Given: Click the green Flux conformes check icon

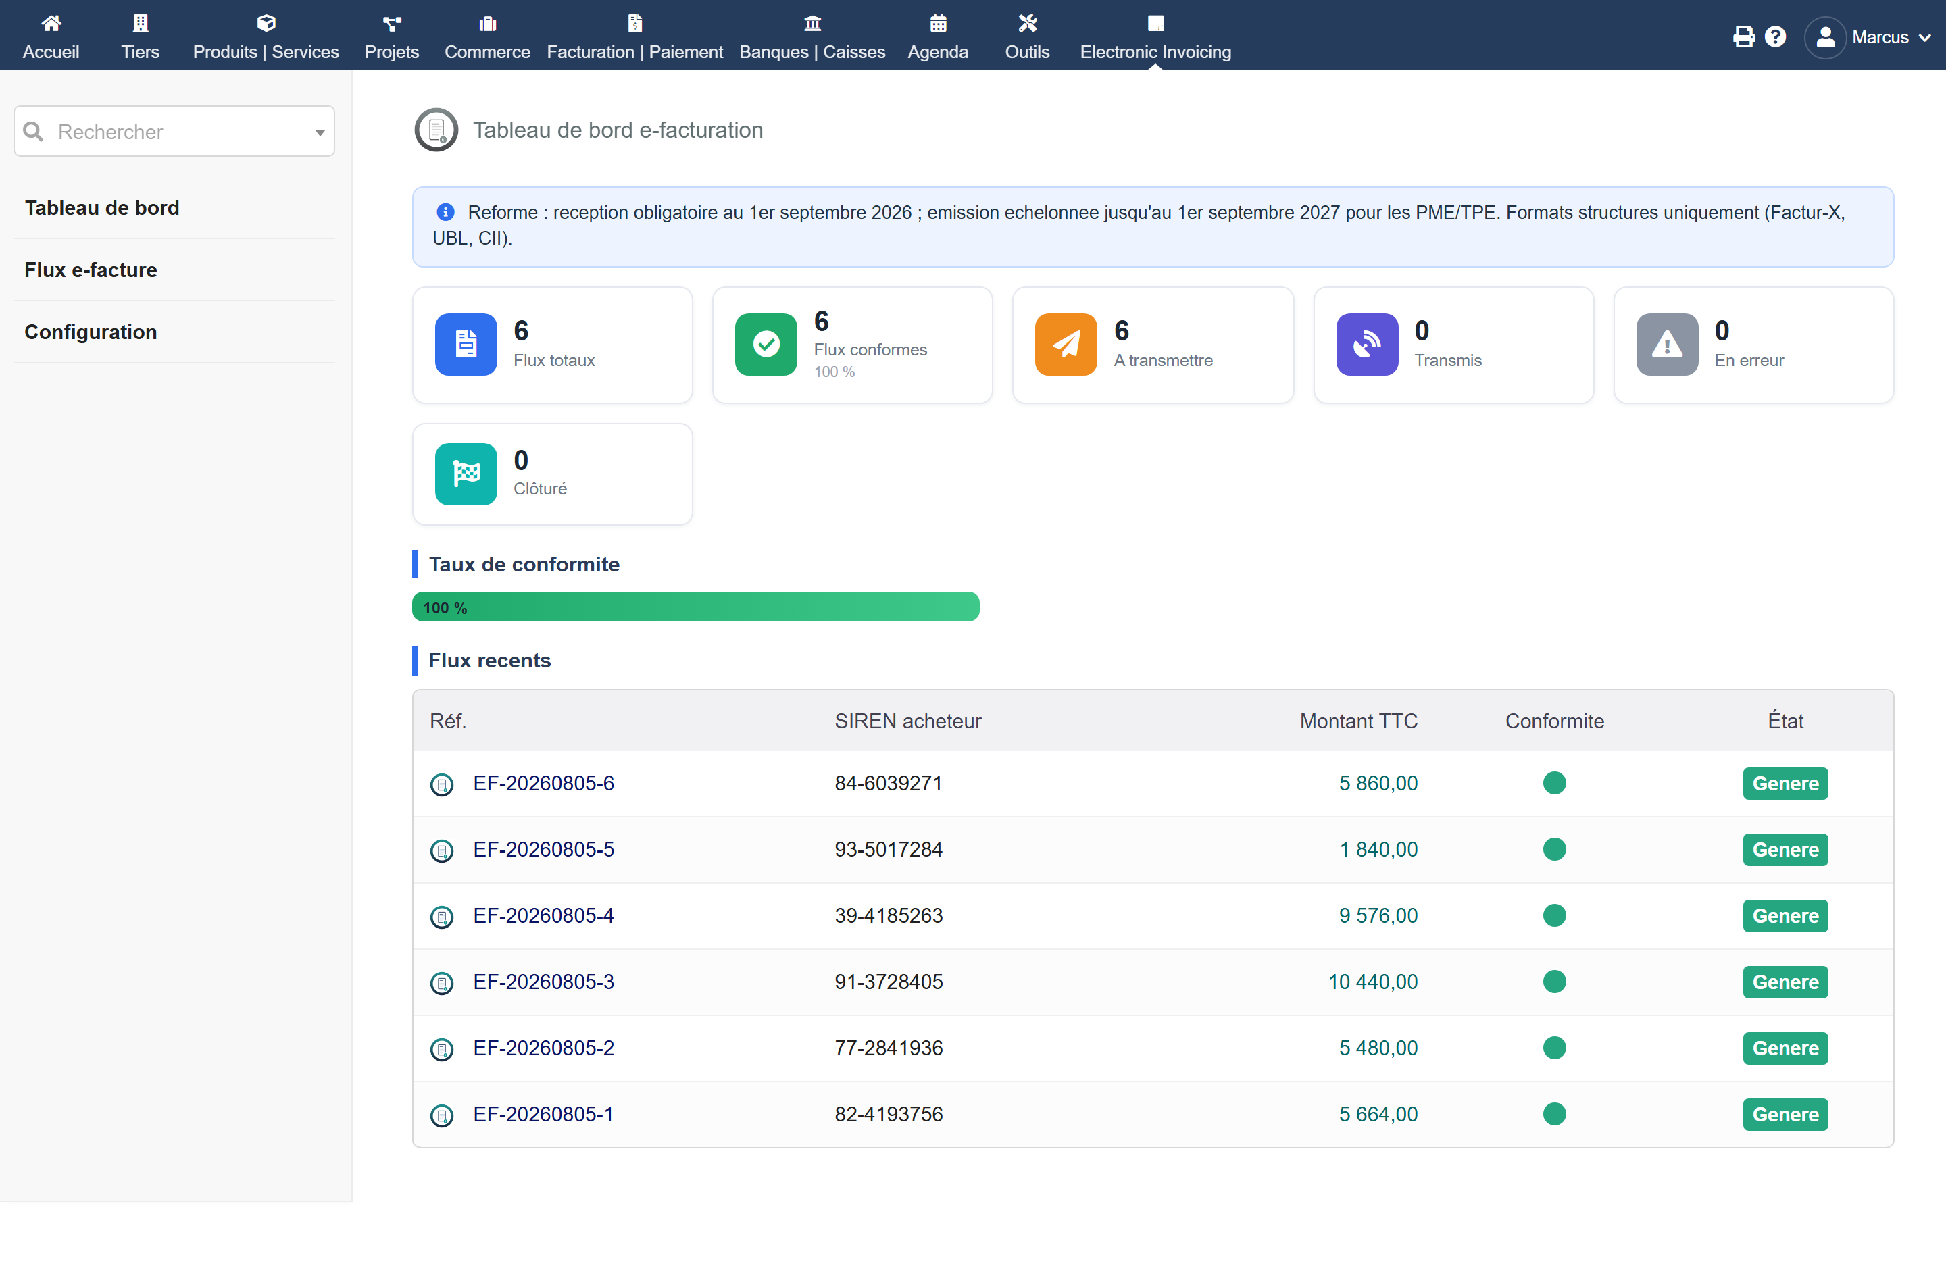Looking at the screenshot, I should coord(766,344).
